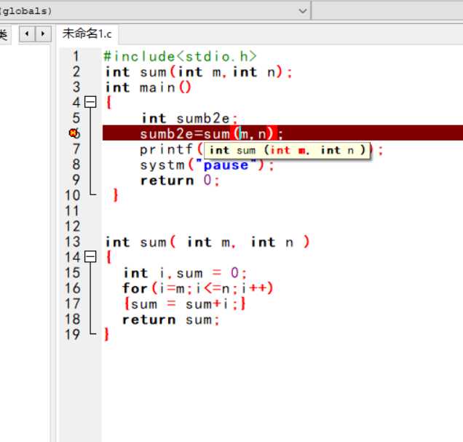Click line number 12 in the gutter
This screenshot has height=442, width=463.
pyautogui.click(x=72, y=226)
